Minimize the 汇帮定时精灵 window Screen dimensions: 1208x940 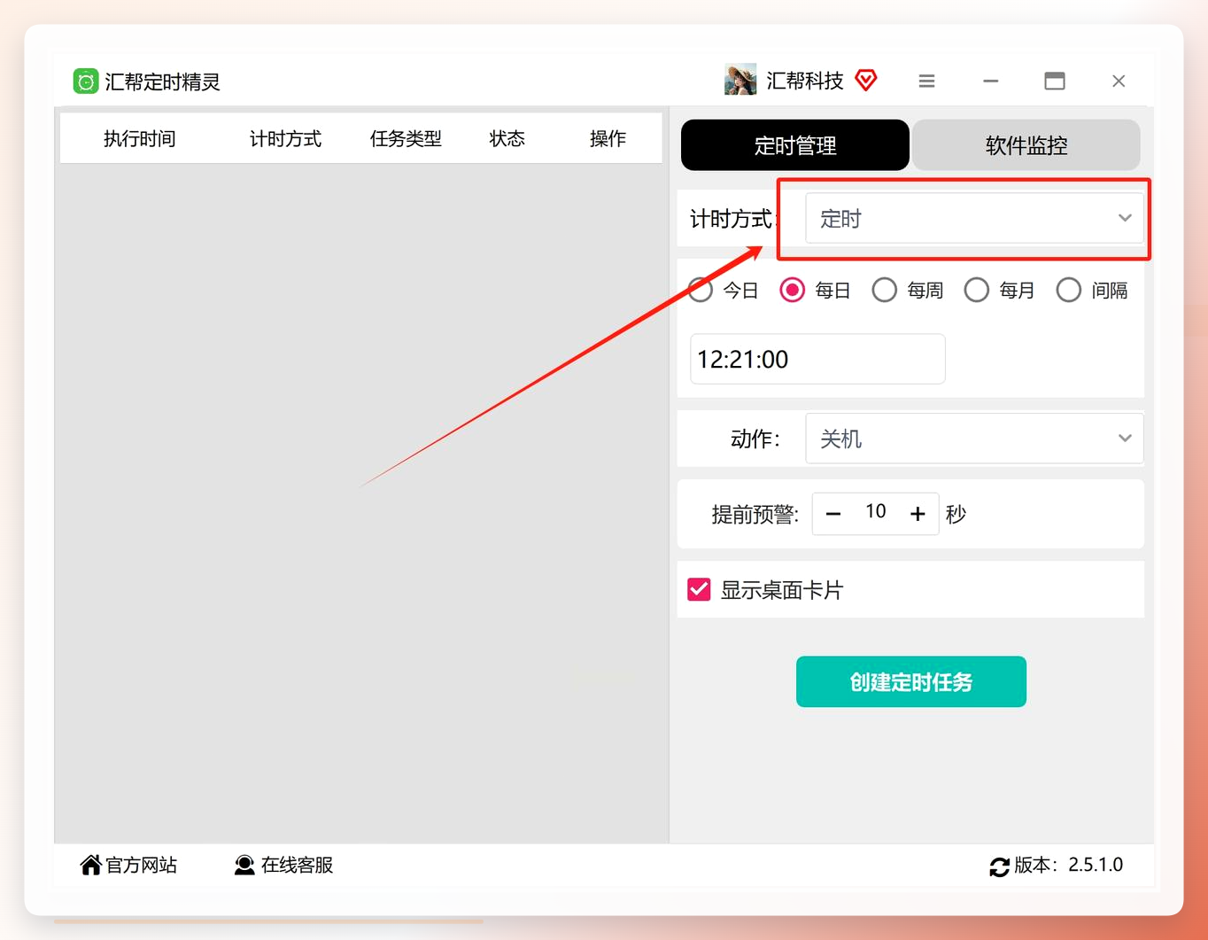click(x=990, y=81)
